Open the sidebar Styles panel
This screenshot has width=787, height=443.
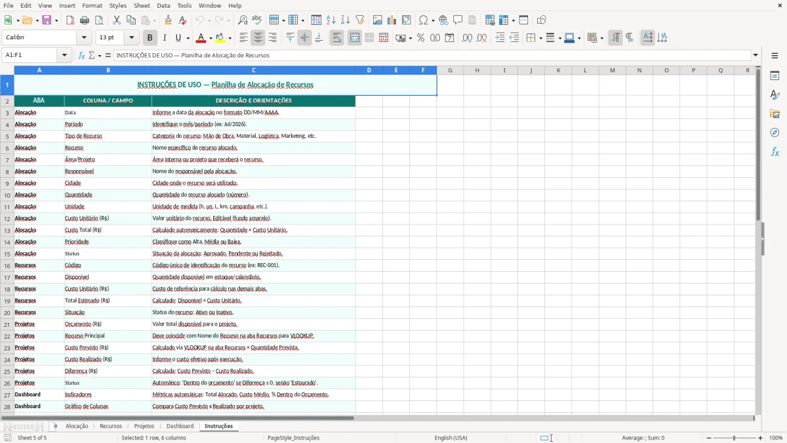pyautogui.click(x=775, y=95)
